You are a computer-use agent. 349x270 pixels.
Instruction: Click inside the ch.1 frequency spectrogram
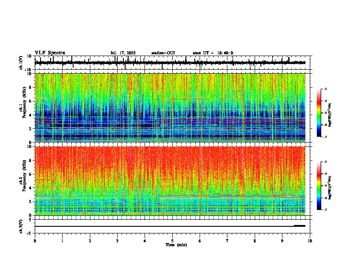click(170, 108)
